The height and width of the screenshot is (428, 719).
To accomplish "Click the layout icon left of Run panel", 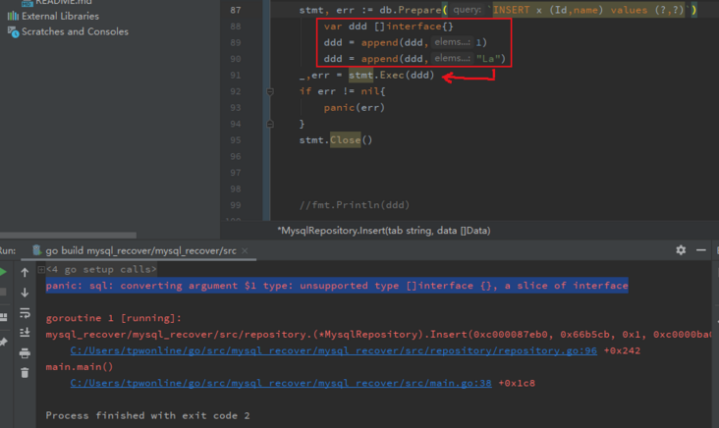I will (3, 317).
